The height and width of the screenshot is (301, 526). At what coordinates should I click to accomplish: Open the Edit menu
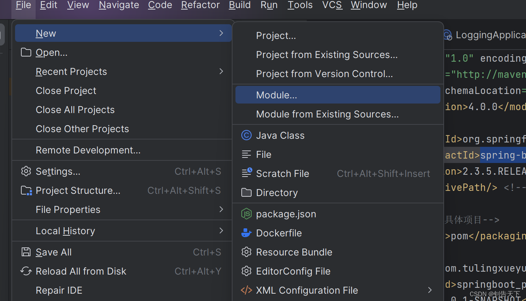[x=48, y=5]
